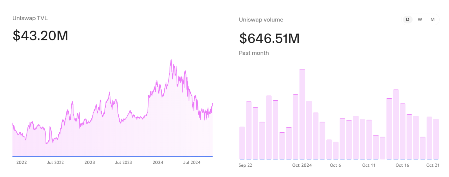Click the $646.51M volume value
Viewport: 449px width, 177px height.
click(269, 38)
